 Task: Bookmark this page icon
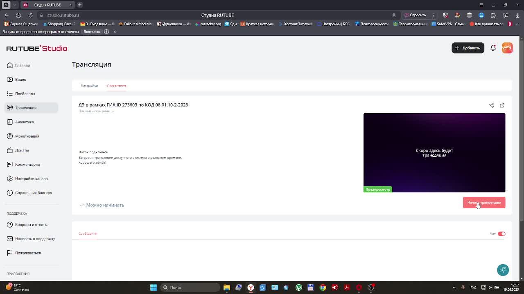(394, 15)
